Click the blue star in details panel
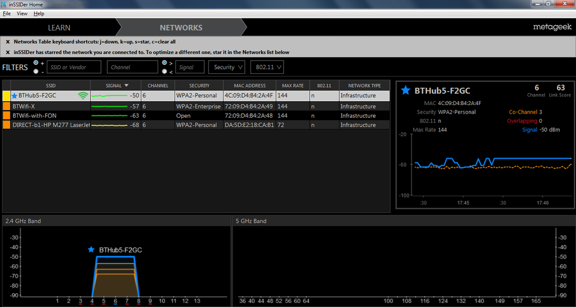The height and width of the screenshot is (307, 576). point(405,91)
